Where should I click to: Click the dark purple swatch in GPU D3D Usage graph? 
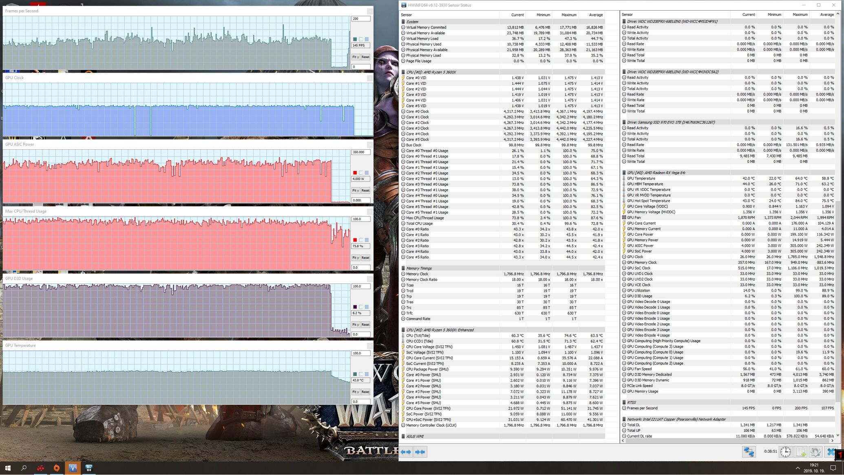coord(355,307)
